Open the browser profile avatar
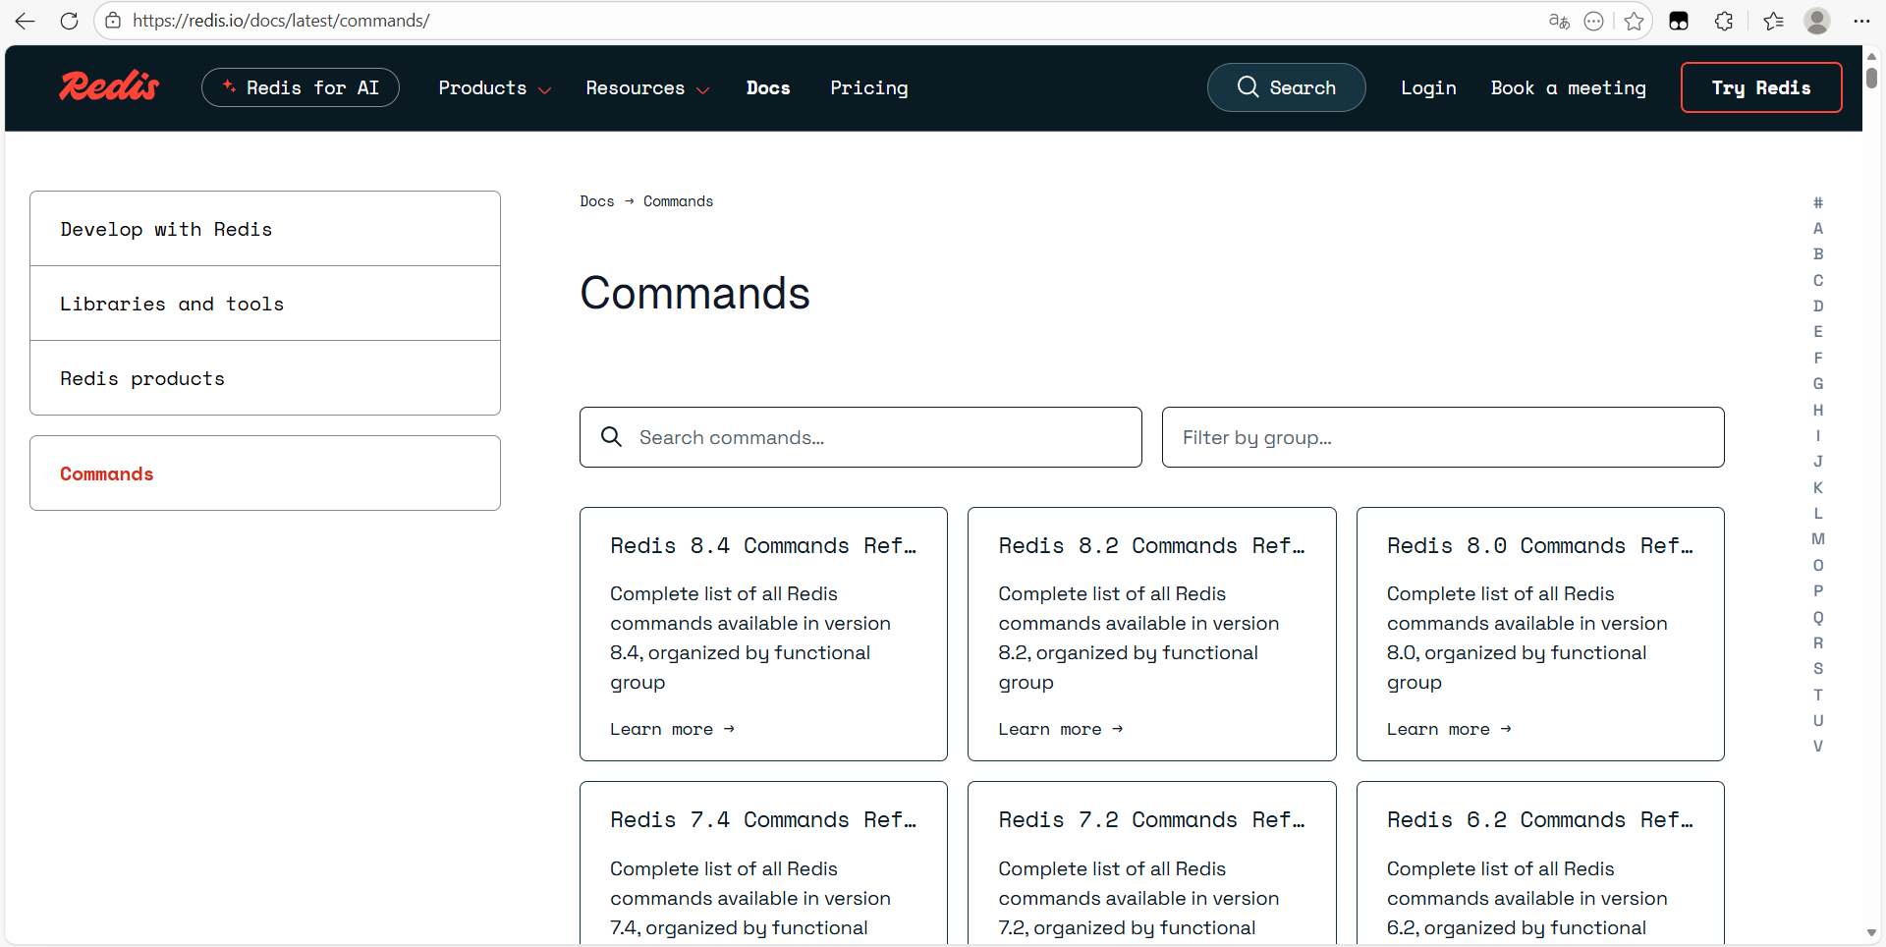The height and width of the screenshot is (947, 1886). click(x=1817, y=21)
